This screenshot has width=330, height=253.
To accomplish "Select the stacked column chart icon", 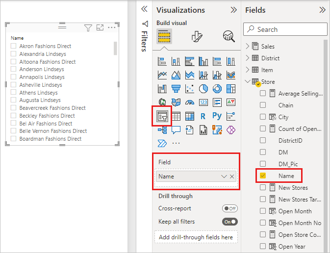I will click(176, 61).
